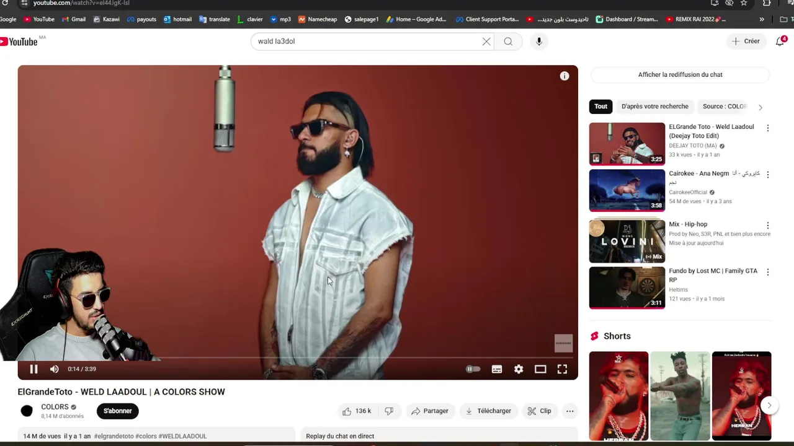The width and height of the screenshot is (794, 446).
Task: Click the voice search microphone
Action: point(538,42)
